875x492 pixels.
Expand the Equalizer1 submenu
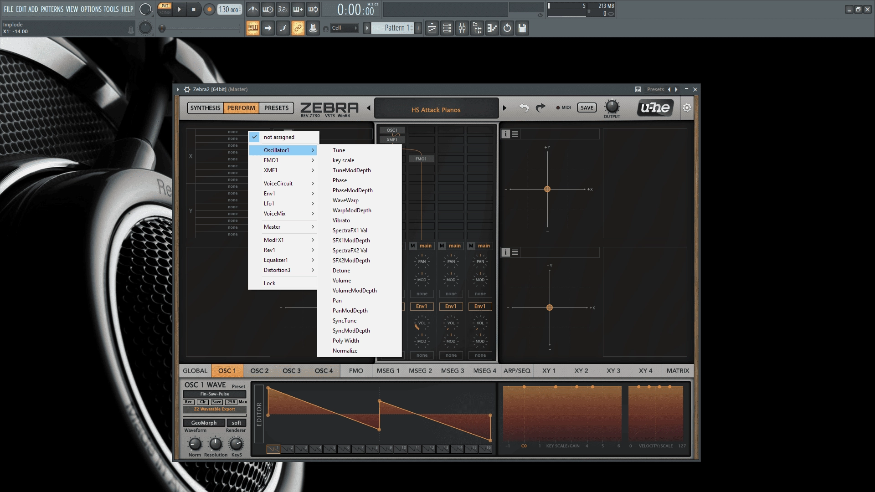283,260
